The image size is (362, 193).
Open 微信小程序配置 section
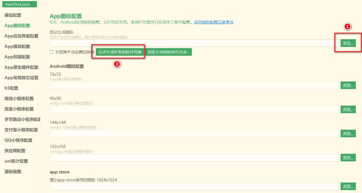pyautogui.click(x=19, y=99)
